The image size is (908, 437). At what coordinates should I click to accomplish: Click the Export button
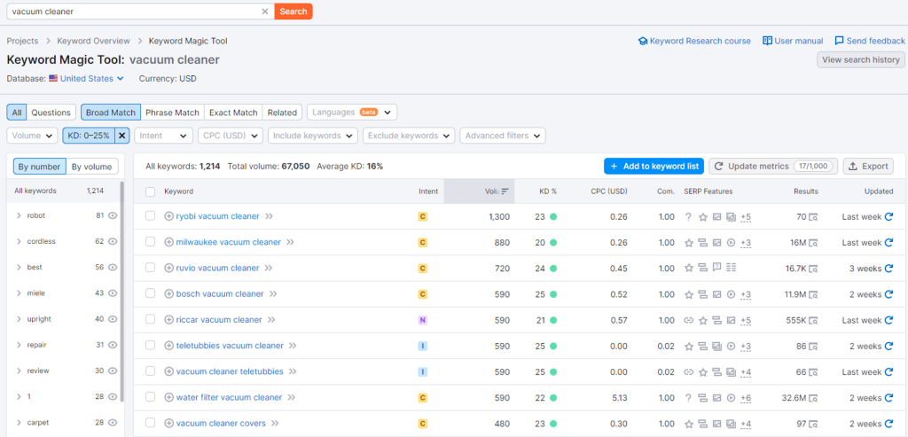coord(868,166)
